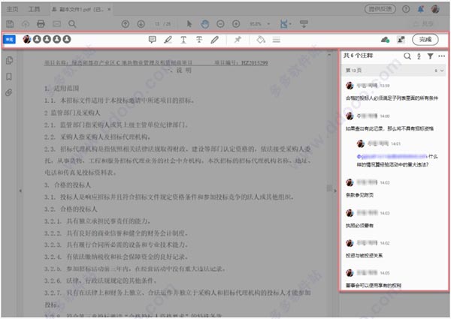Select comment posted at 13:59
The height and width of the screenshot is (319, 451).
point(394,92)
